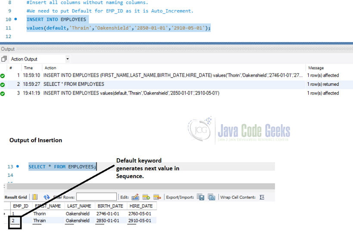Viewport: 353px width, 238px height.
Task: Select the 'SELECT * FROM EMPLOYEES' output action entry
Action: (74, 84)
